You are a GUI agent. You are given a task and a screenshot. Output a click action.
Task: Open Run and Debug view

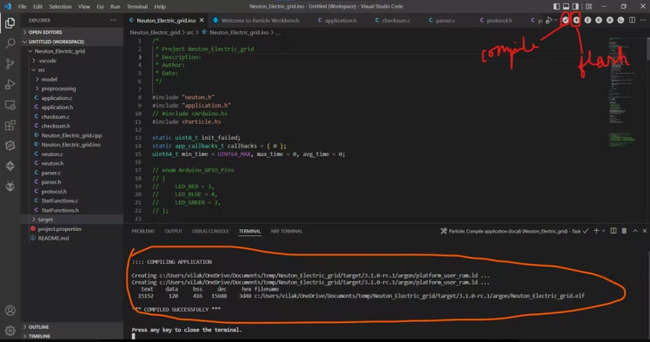pyautogui.click(x=10, y=84)
